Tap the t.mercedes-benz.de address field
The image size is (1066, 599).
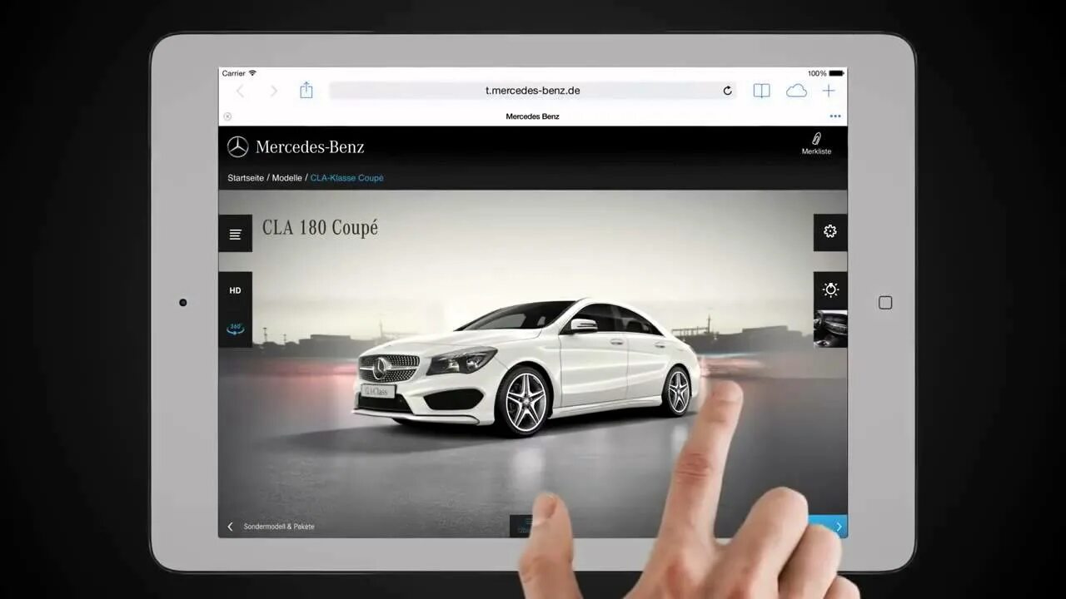pos(533,91)
